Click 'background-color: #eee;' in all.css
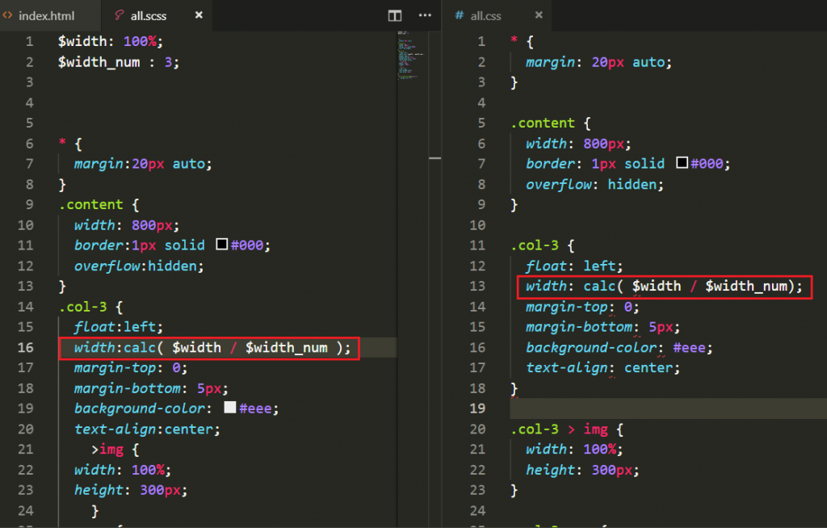 [x=619, y=348]
